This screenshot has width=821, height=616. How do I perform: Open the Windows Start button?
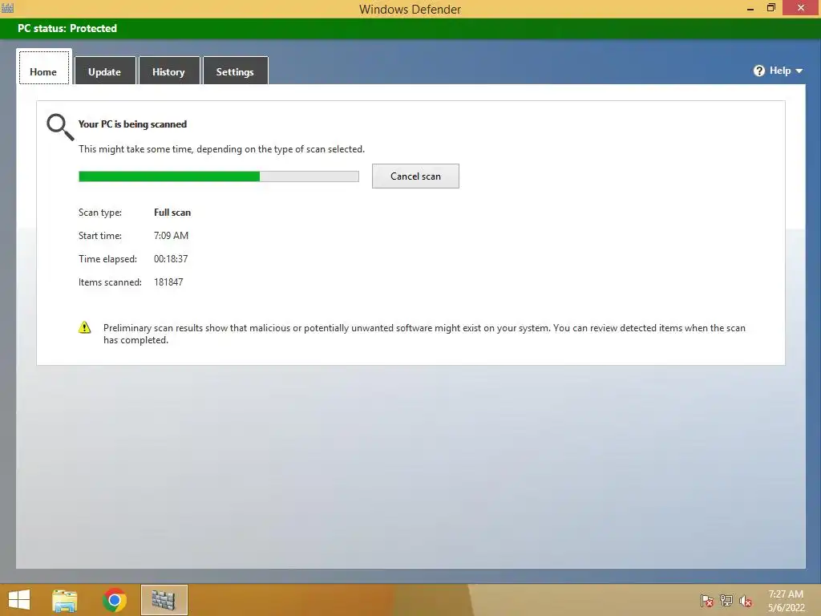(19, 600)
